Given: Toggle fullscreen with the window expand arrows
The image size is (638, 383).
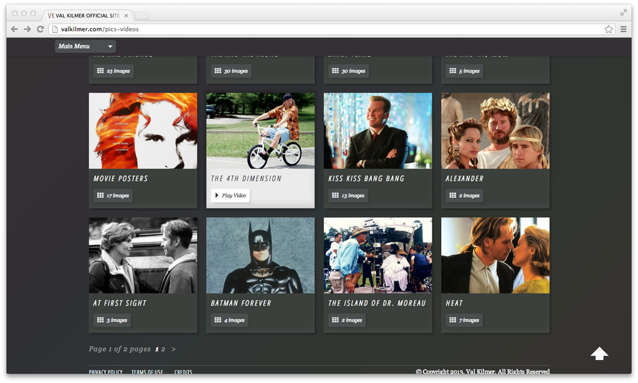Looking at the screenshot, I should coord(623,12).
